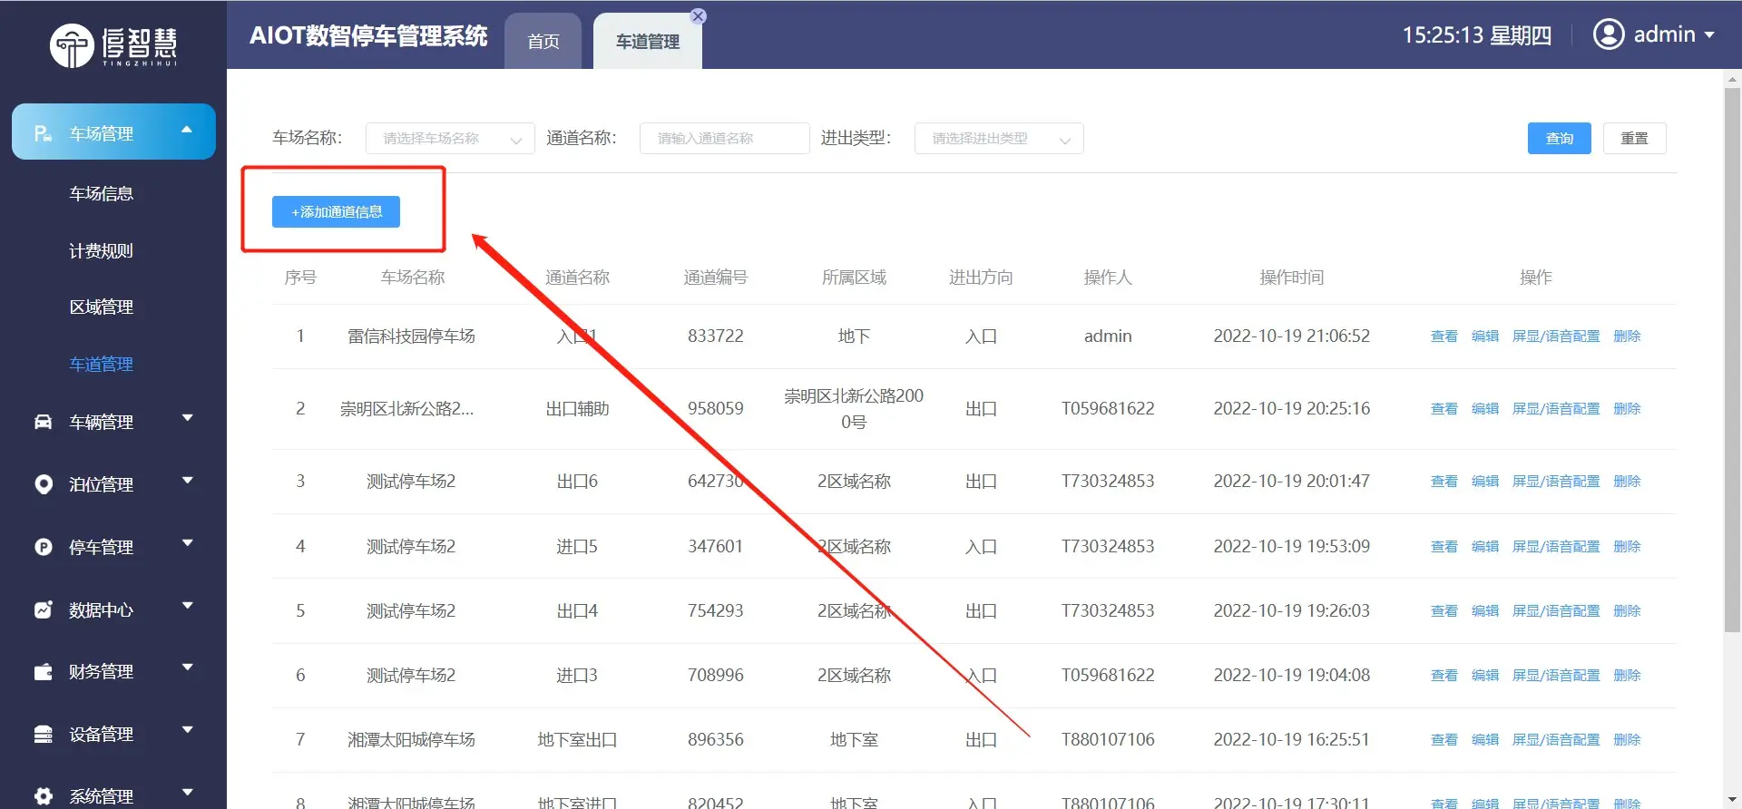Click the channel number 896356
The width and height of the screenshot is (1742, 809).
point(715,739)
